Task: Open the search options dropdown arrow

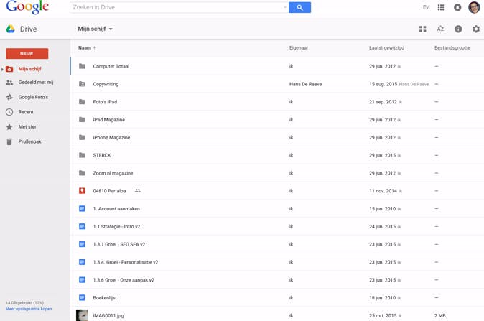Action: point(284,7)
